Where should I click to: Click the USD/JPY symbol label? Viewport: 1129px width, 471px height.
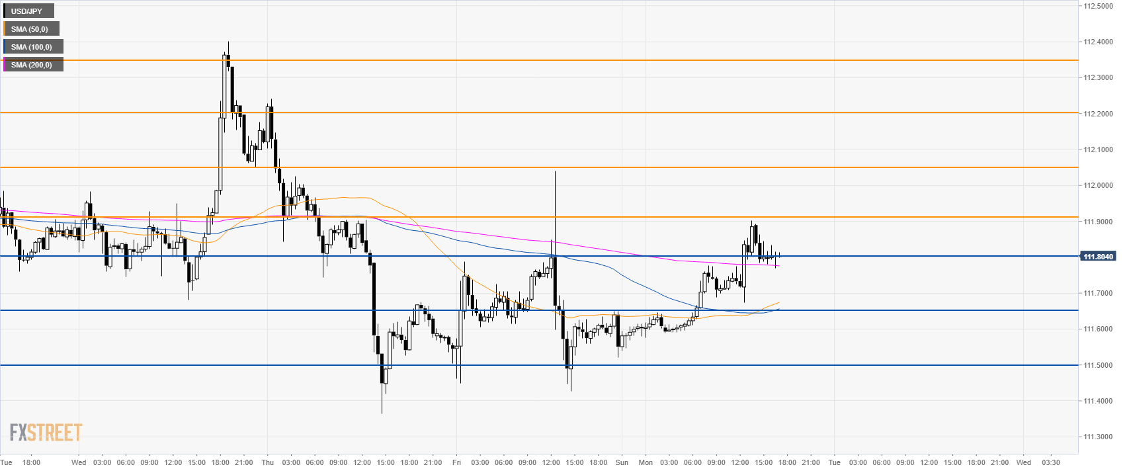click(x=27, y=11)
